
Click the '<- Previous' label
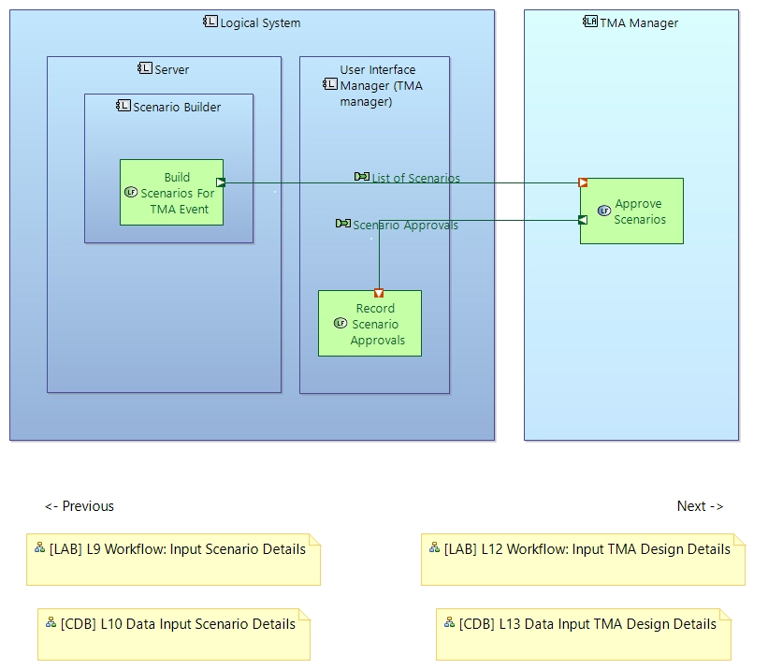[x=80, y=506]
